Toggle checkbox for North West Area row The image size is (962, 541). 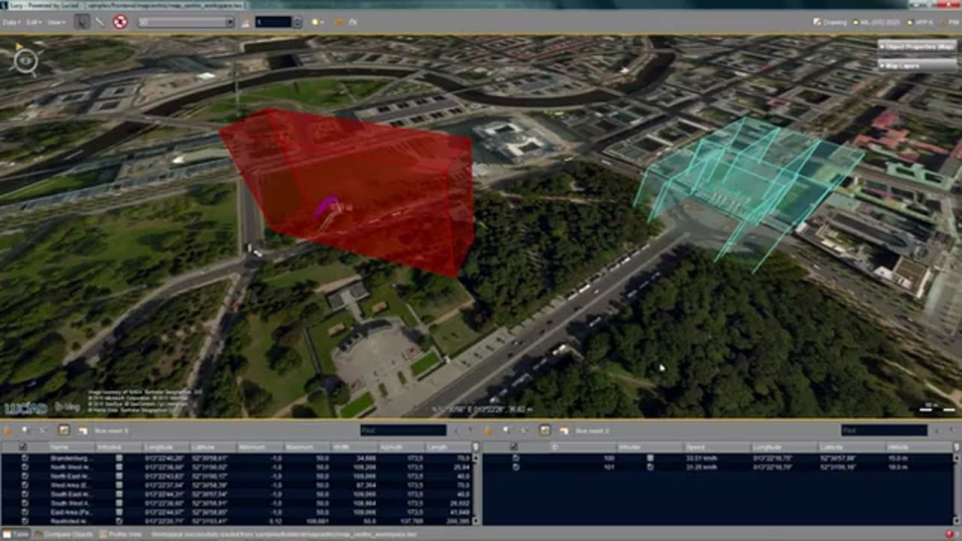coord(24,467)
